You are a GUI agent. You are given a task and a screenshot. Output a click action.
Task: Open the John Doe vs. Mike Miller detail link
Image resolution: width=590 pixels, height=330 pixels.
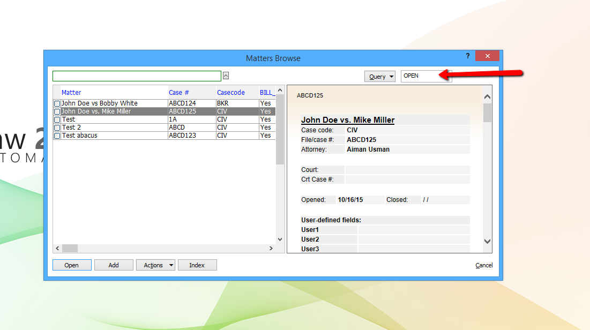347,119
